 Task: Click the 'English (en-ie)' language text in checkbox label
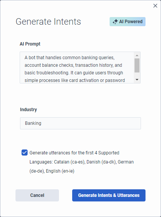pos(60,171)
